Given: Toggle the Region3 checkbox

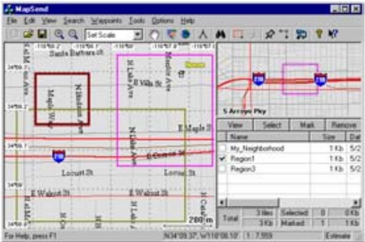Looking at the screenshot, I should pyautogui.click(x=223, y=169).
